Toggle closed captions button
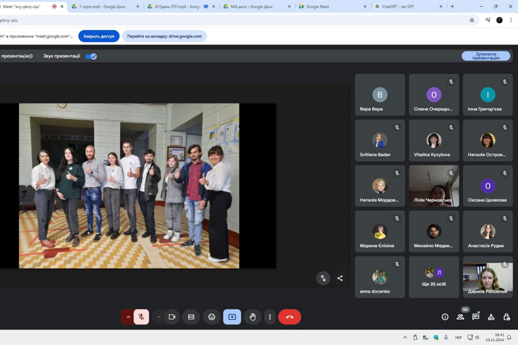The image size is (518, 345). pyautogui.click(x=191, y=317)
